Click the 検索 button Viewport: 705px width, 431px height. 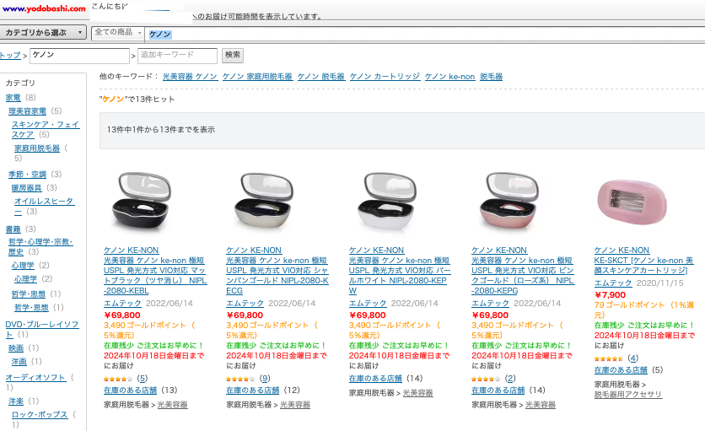233,56
